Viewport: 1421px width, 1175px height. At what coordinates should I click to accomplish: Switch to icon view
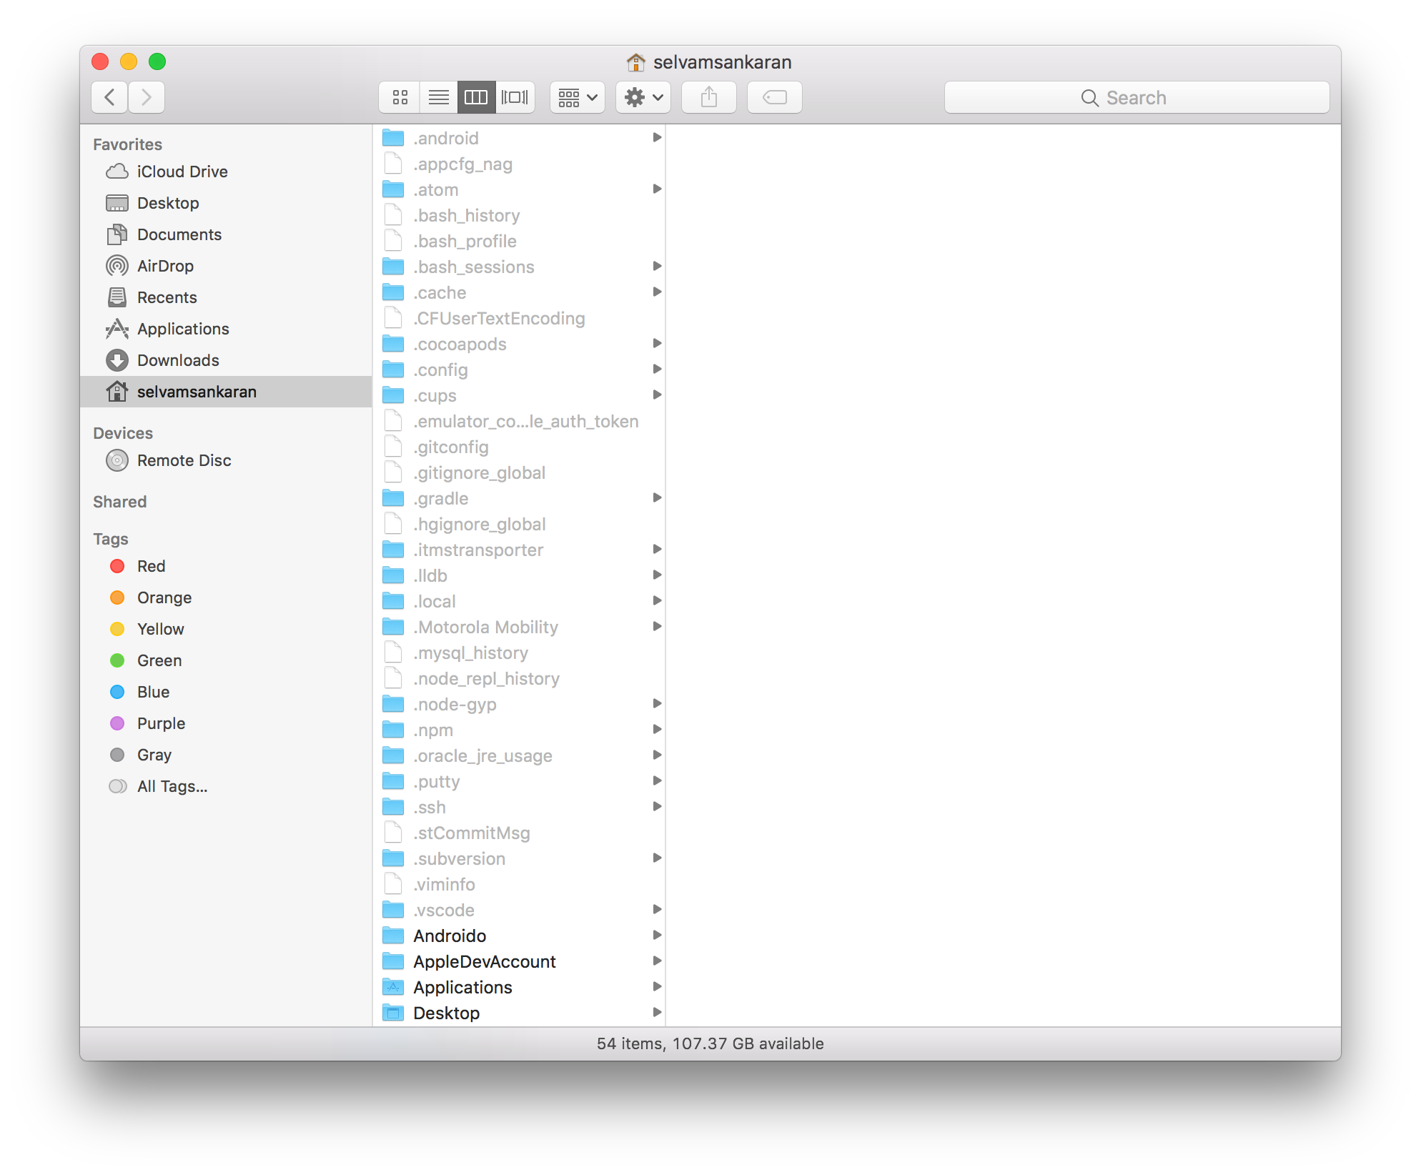point(400,97)
